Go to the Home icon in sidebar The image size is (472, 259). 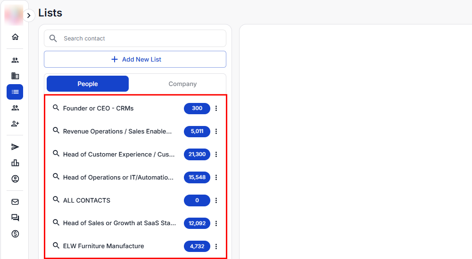[x=15, y=37]
